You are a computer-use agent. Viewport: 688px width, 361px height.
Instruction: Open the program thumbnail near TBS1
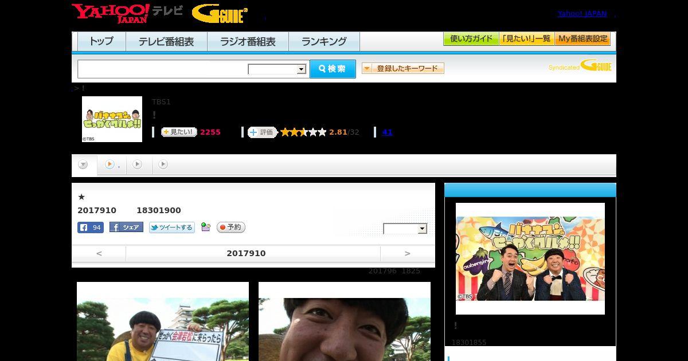click(x=112, y=119)
